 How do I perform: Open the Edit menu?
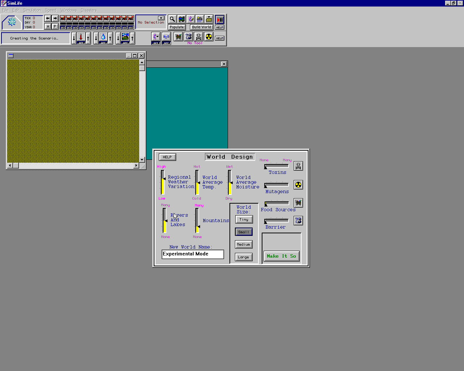(16, 10)
